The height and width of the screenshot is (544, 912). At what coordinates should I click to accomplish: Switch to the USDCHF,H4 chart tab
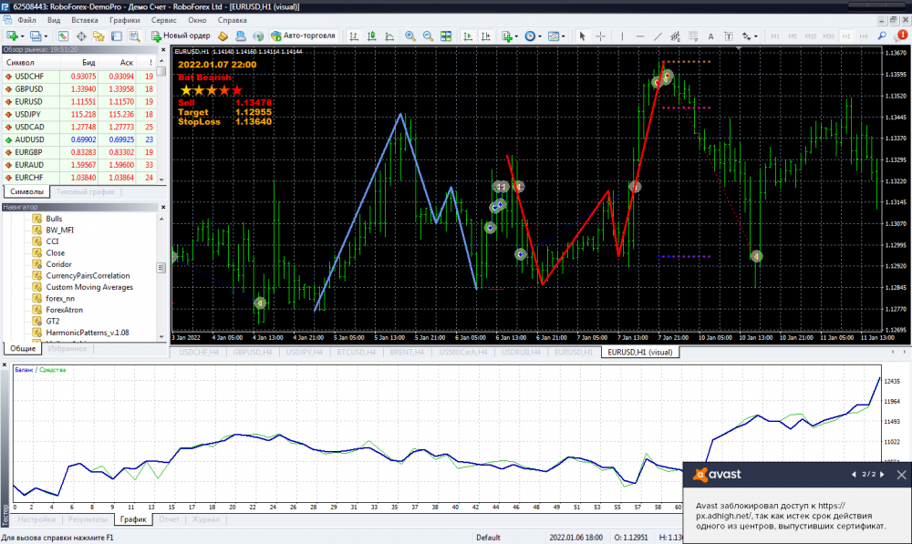click(199, 353)
